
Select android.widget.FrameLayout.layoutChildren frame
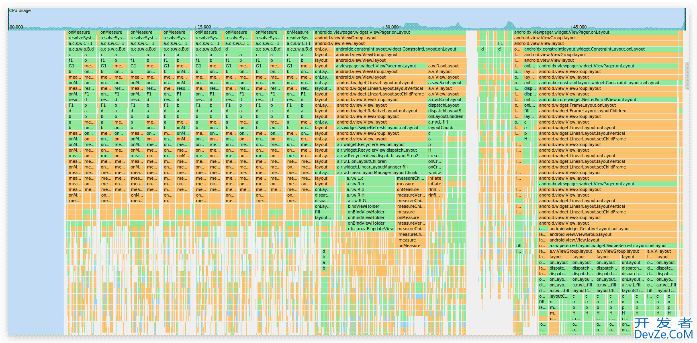pyautogui.click(x=608, y=111)
